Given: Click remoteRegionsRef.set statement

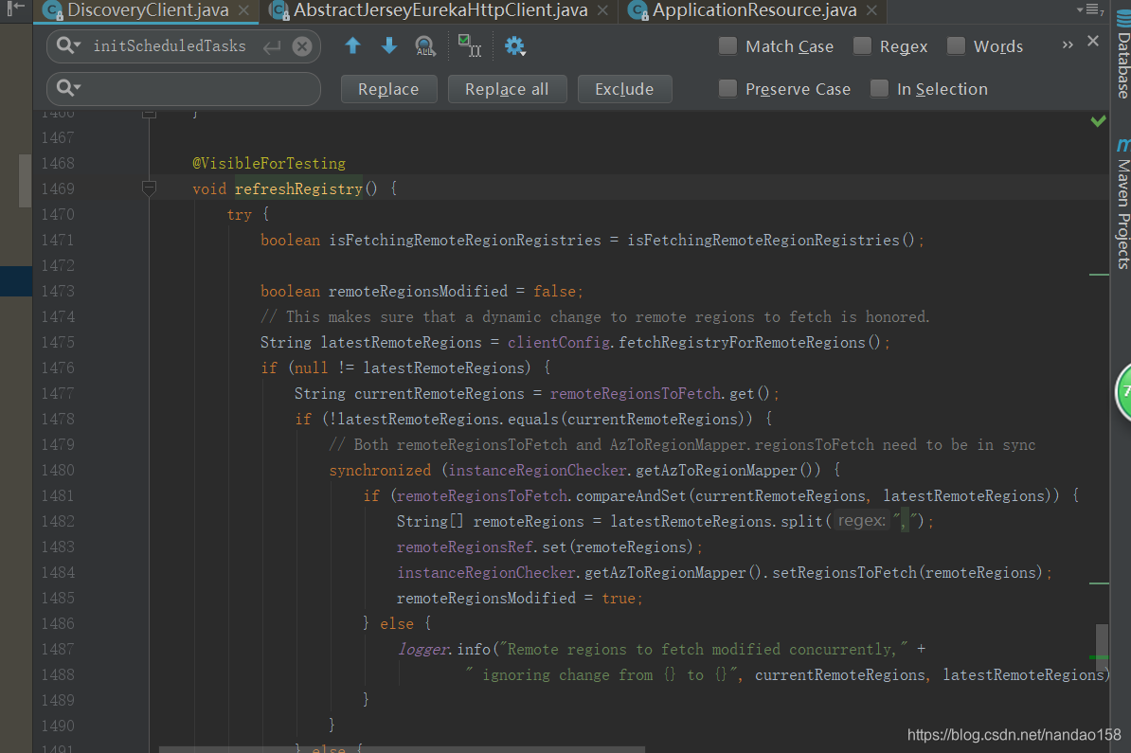Looking at the screenshot, I should pos(549,547).
